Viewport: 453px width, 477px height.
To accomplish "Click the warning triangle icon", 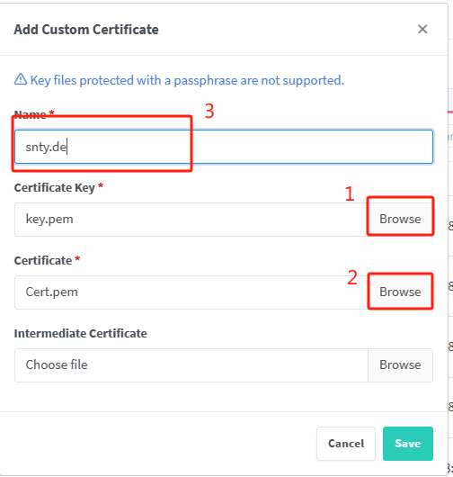I will click(x=21, y=79).
